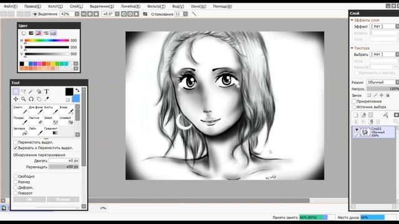Open the Выделение menu
The height and width of the screenshot is (224, 399).
(x=102, y=6)
